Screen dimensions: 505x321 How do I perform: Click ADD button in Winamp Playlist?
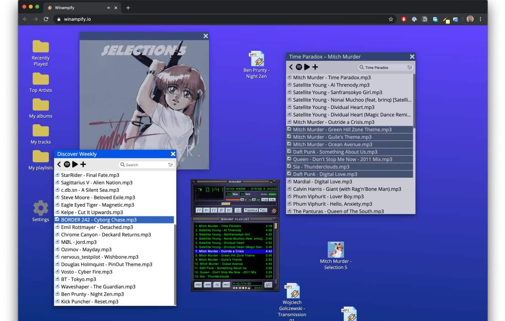point(198,285)
